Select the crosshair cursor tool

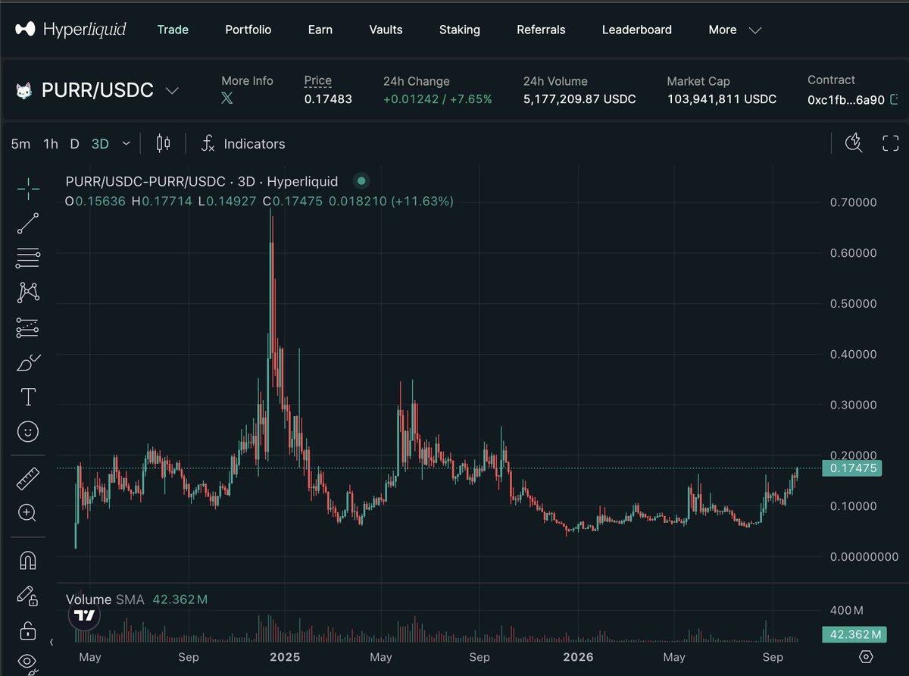click(28, 189)
